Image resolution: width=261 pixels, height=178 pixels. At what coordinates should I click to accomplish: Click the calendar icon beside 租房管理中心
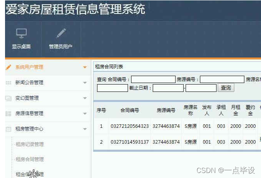tap(9, 129)
